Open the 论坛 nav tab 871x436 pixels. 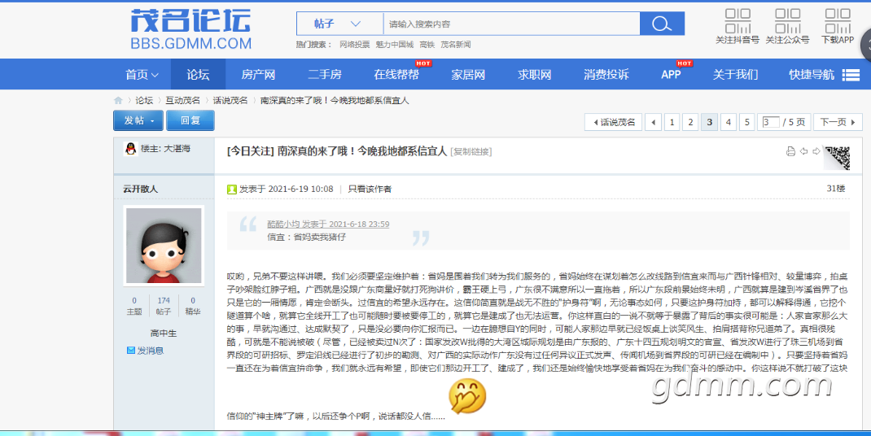click(198, 74)
